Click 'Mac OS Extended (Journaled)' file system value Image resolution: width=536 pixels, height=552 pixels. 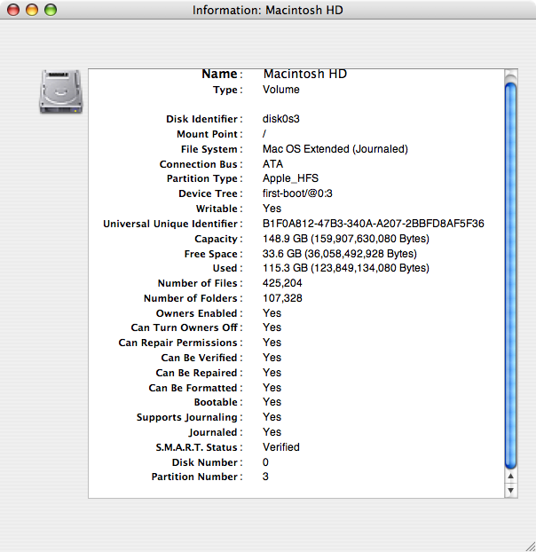(335, 149)
